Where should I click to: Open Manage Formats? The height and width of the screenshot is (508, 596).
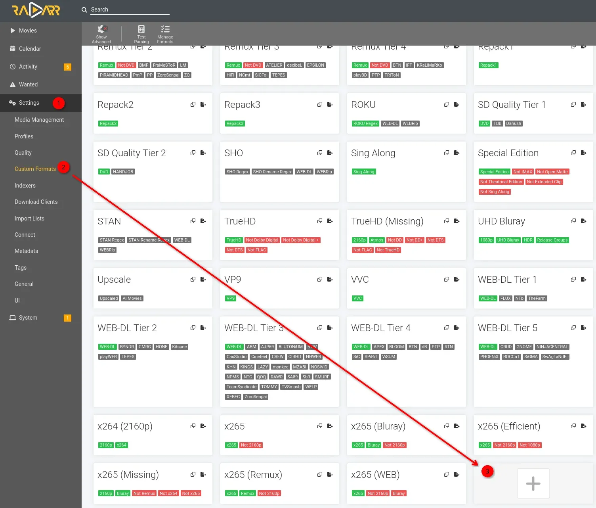point(165,34)
